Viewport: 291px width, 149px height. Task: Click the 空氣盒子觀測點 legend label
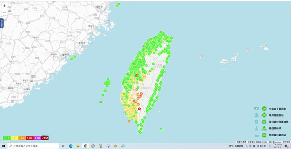(x=277, y=109)
